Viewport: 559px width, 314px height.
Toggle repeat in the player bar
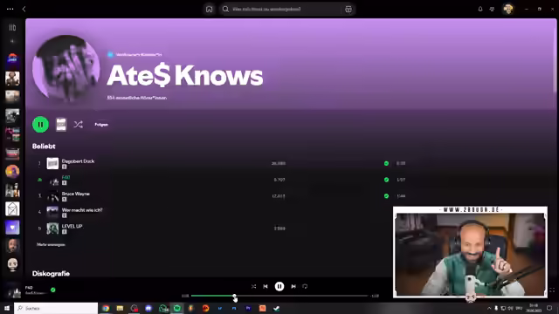305,286
